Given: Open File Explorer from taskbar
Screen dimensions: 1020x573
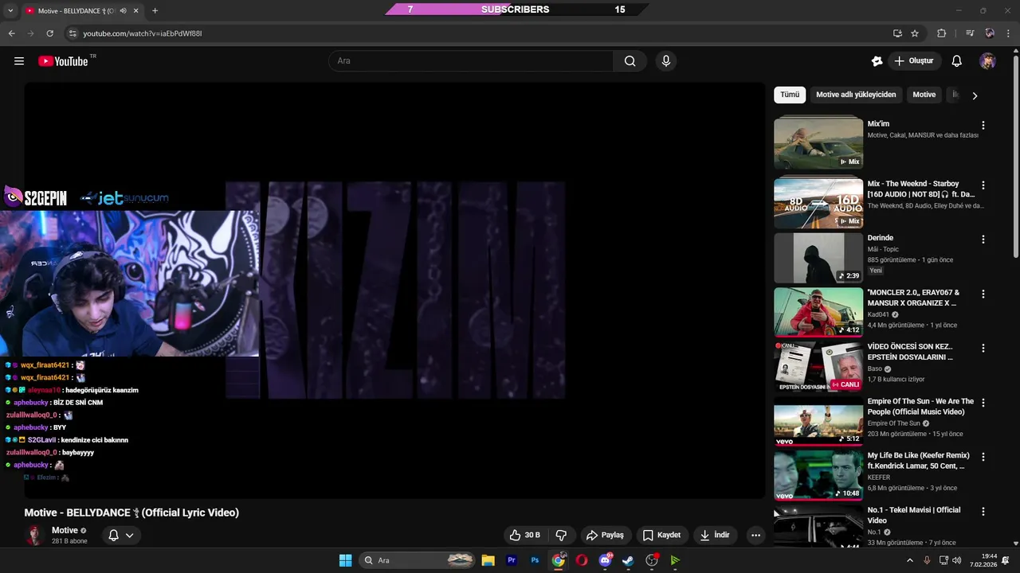Looking at the screenshot, I should click(x=488, y=560).
